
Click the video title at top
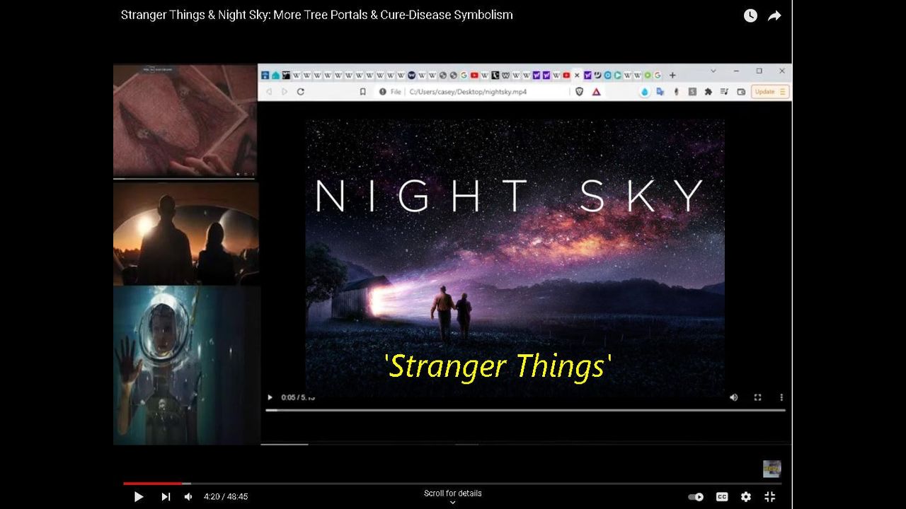pyautogui.click(x=316, y=15)
